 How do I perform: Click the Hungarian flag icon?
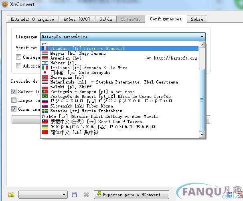click(x=45, y=53)
